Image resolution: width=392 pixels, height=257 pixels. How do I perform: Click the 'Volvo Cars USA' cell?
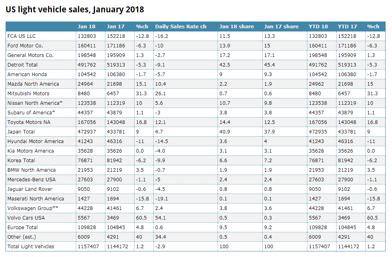tap(26, 218)
